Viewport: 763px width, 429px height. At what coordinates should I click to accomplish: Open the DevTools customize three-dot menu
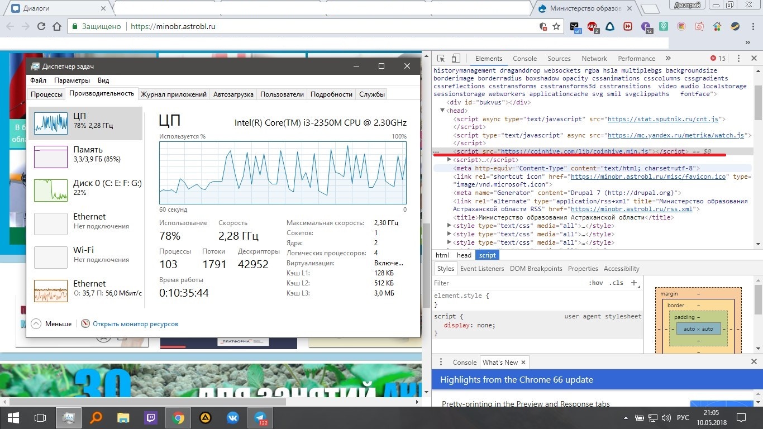pyautogui.click(x=738, y=58)
